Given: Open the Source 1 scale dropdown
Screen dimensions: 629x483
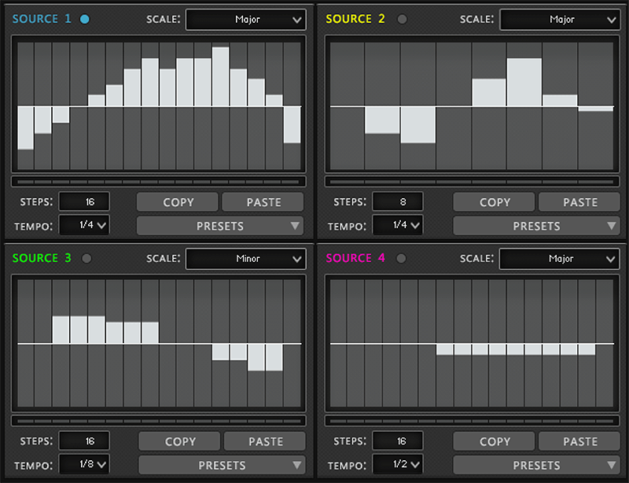Looking at the screenshot, I should [245, 20].
